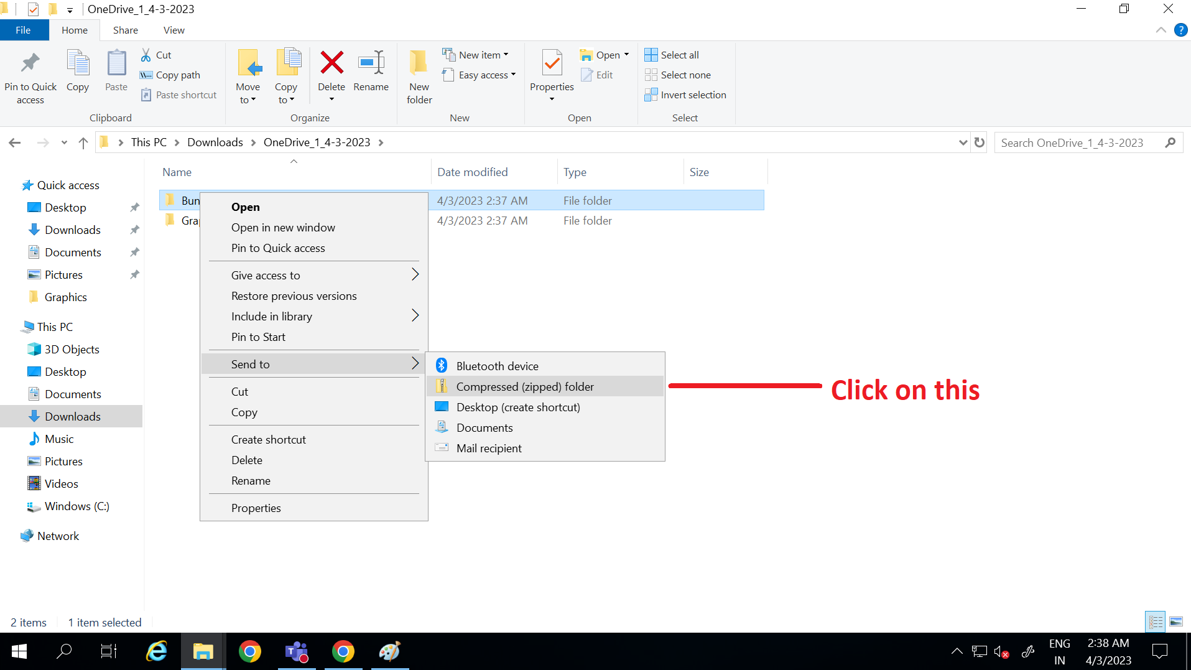Sort by Date modified column header
1191x670 pixels.
494,172
